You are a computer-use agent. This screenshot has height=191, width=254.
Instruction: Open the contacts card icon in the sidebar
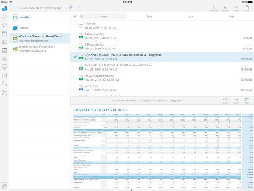point(5,59)
